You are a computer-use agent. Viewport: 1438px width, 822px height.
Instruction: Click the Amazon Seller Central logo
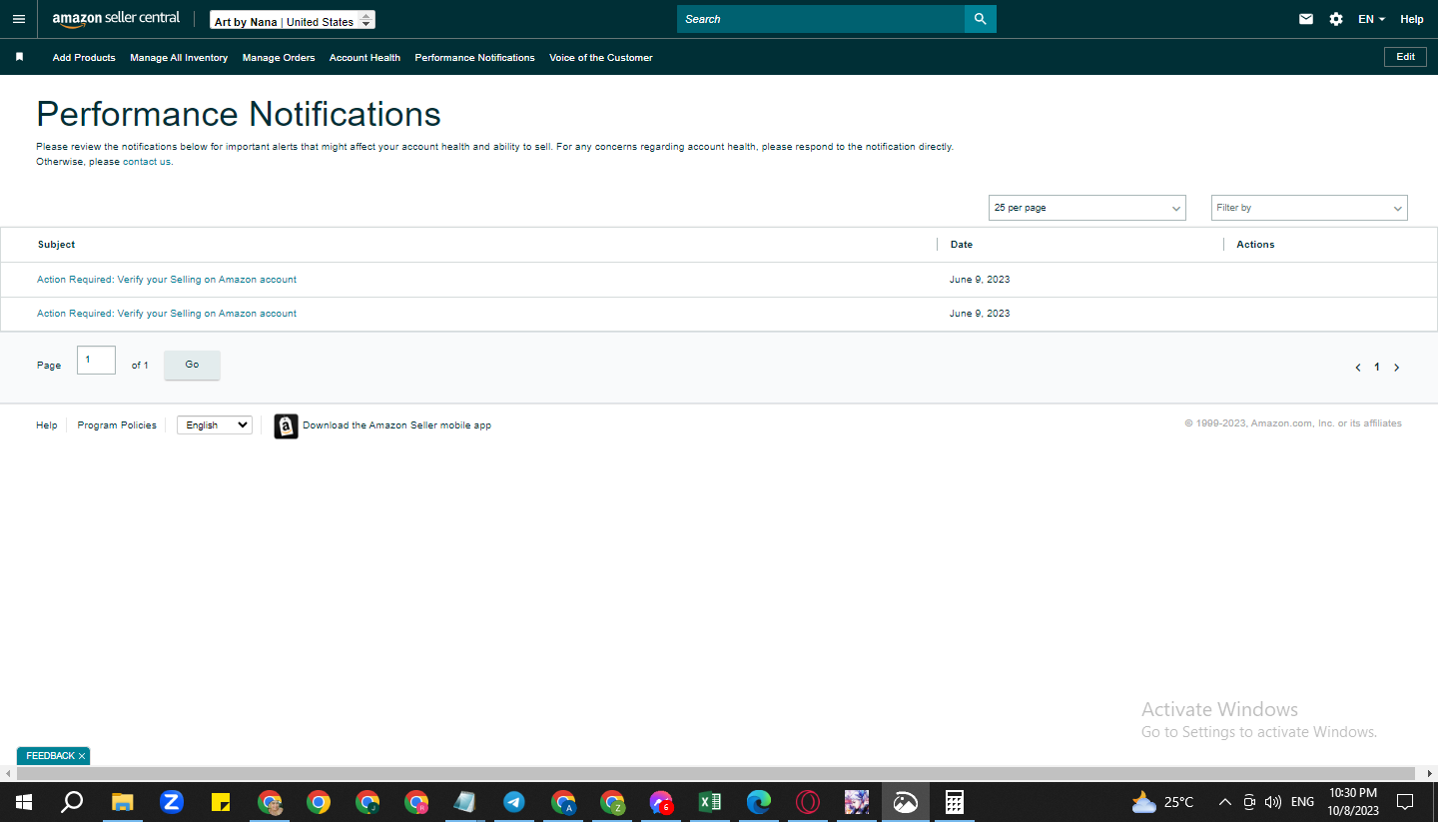pyautogui.click(x=116, y=19)
